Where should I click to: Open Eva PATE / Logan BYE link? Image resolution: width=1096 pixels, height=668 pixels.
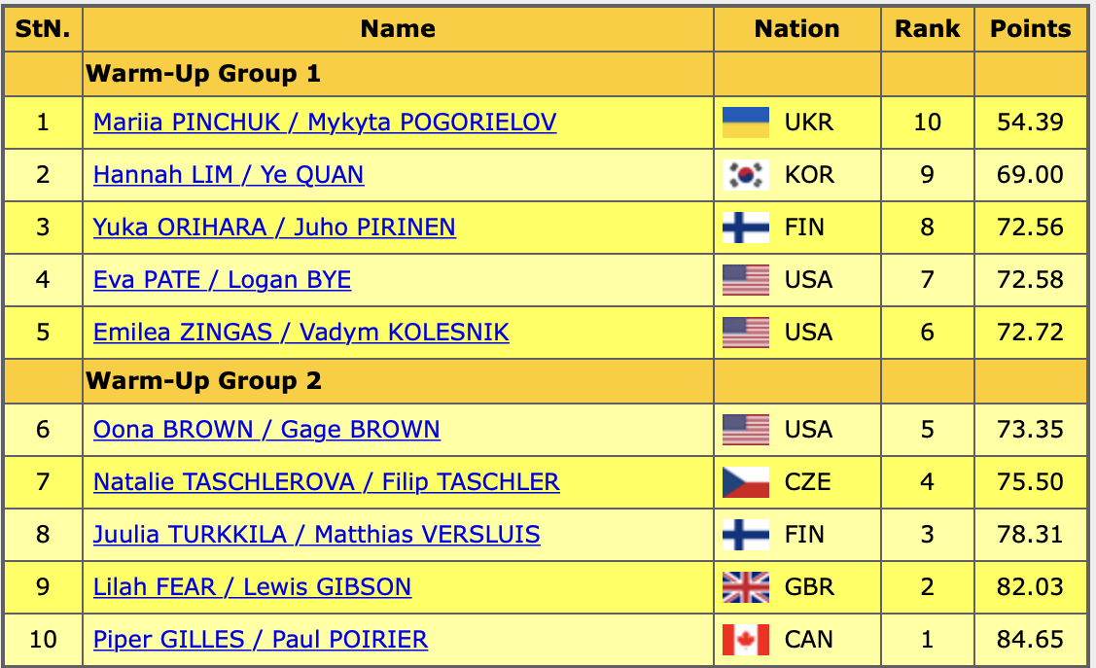[x=222, y=280]
